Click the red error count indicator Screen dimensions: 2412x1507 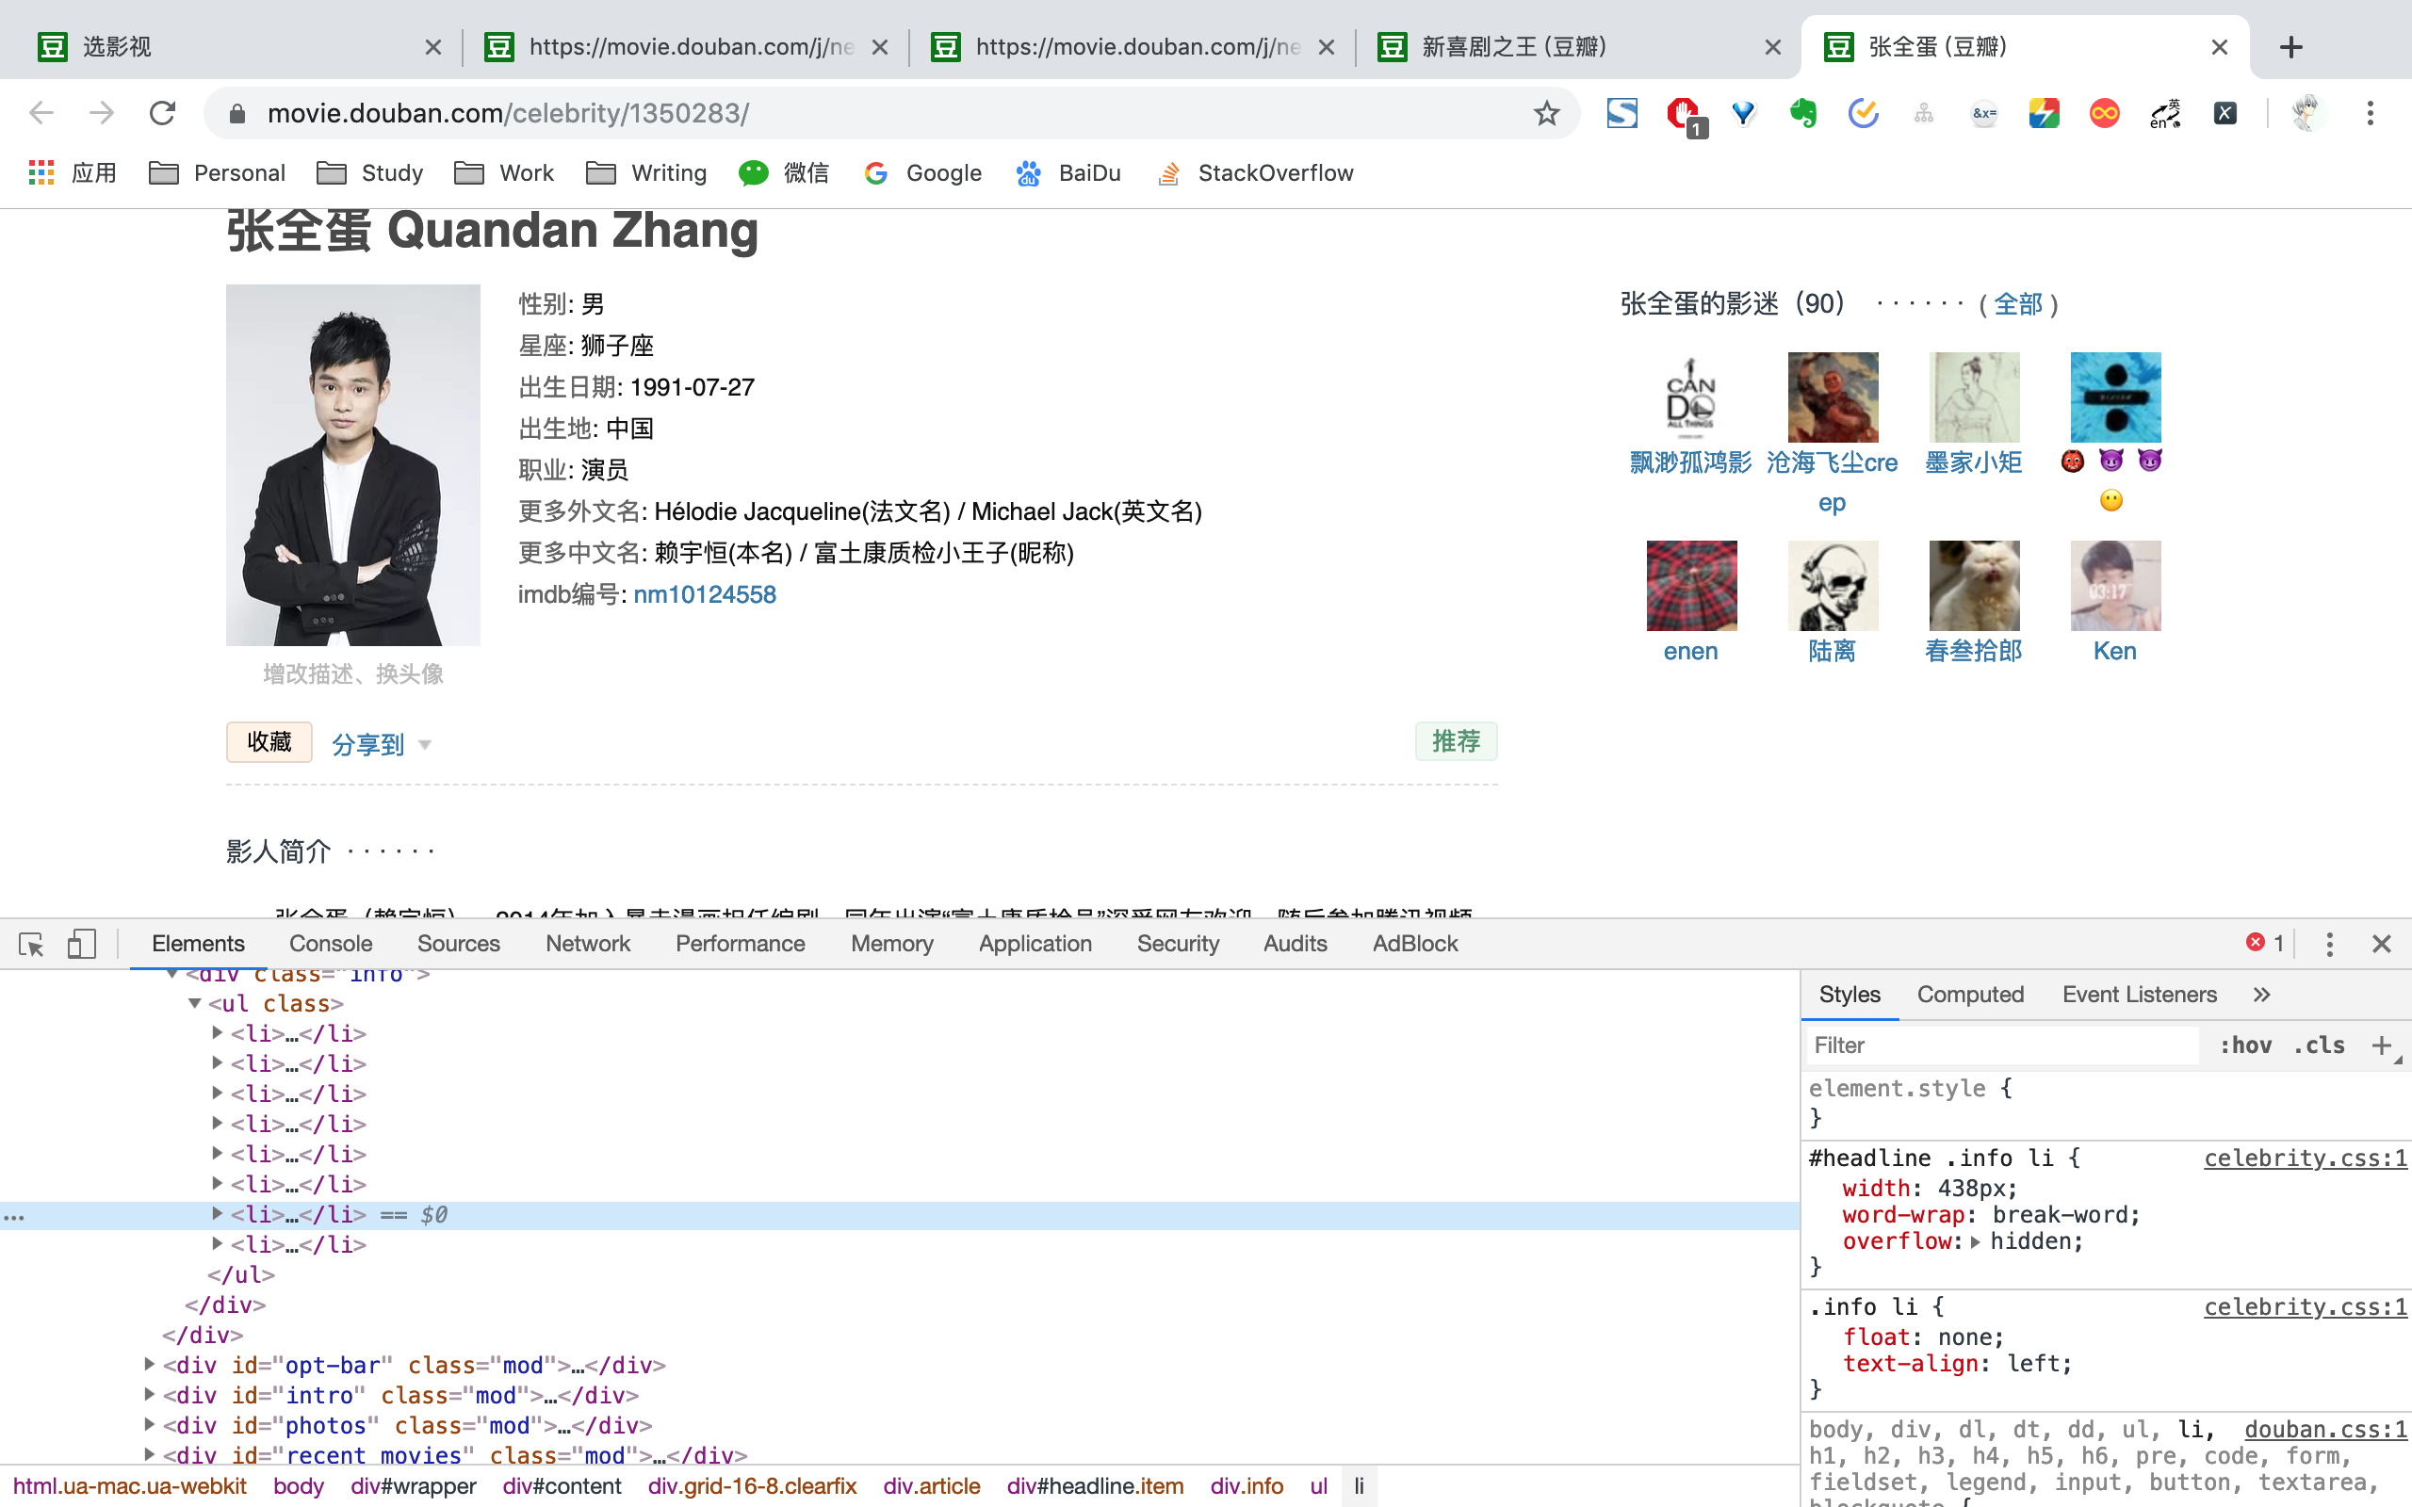pyautogui.click(x=2265, y=943)
